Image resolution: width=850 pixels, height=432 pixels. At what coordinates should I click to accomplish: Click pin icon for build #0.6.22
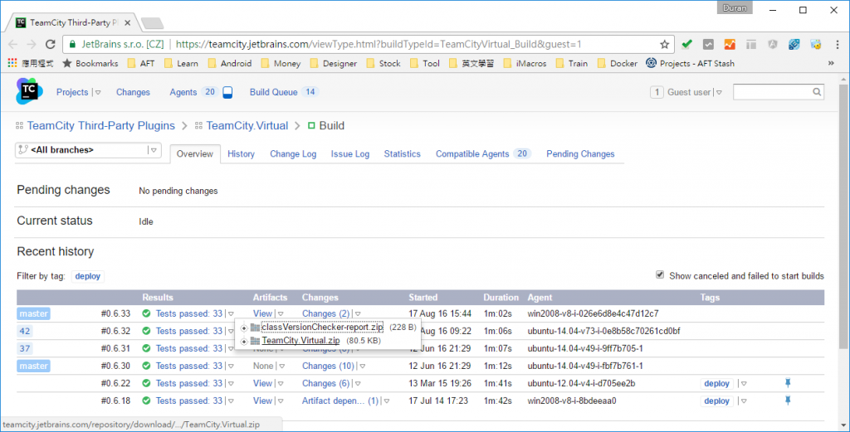(x=788, y=383)
